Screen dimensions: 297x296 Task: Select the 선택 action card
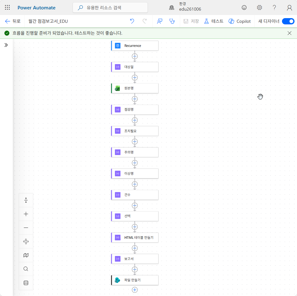point(135,216)
